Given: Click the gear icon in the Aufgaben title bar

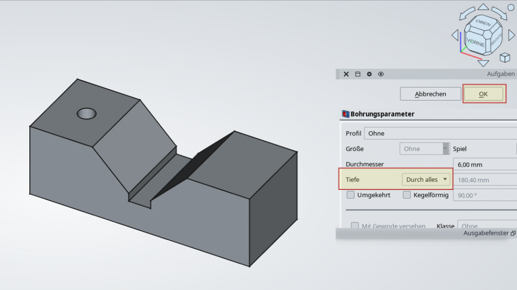Looking at the screenshot, I should (369, 74).
